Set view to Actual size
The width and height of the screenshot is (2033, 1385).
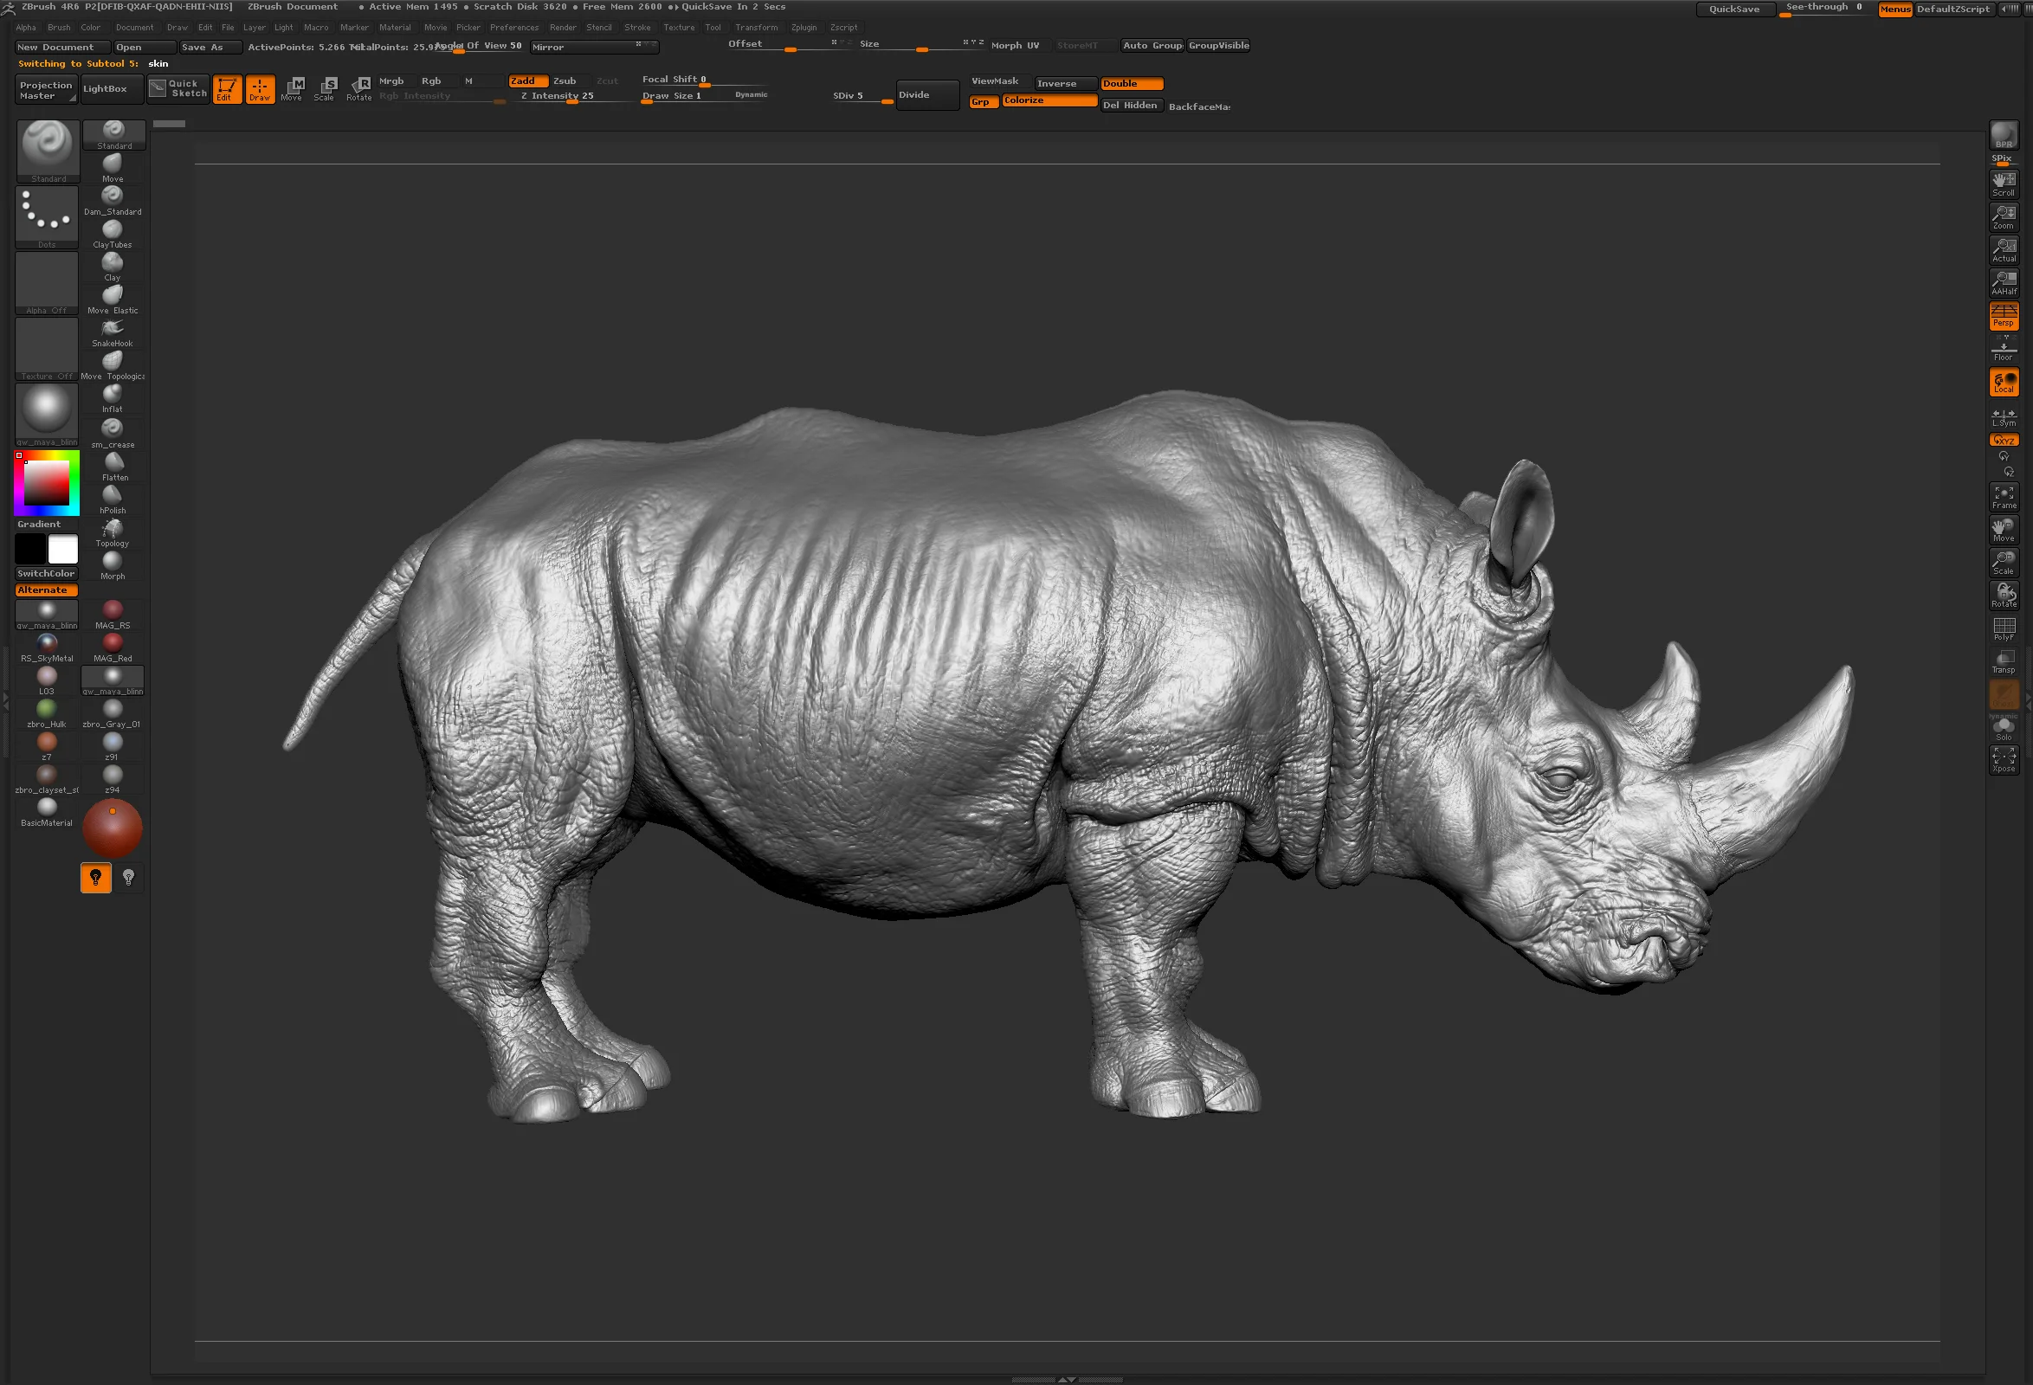coord(2004,250)
